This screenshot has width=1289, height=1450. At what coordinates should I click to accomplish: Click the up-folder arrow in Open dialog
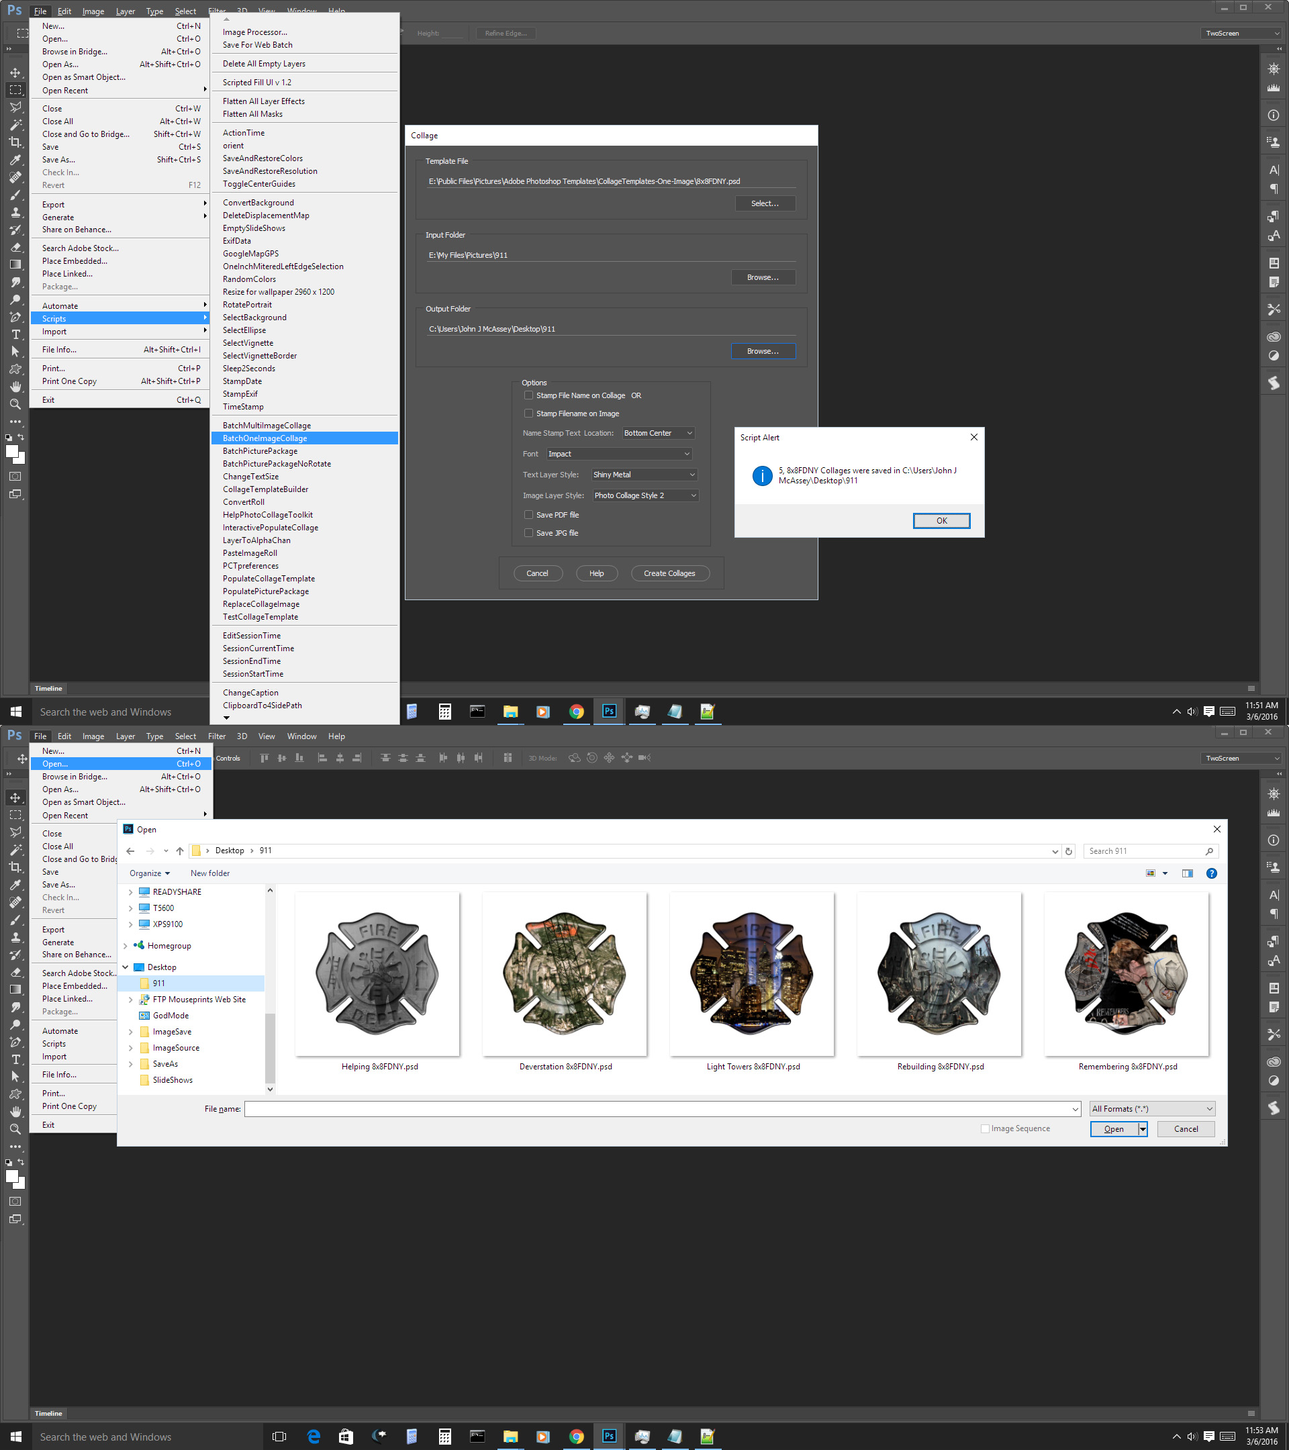(180, 851)
